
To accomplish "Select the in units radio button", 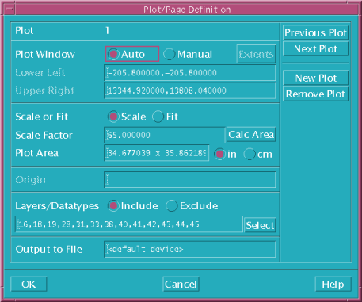I will 226,154.
